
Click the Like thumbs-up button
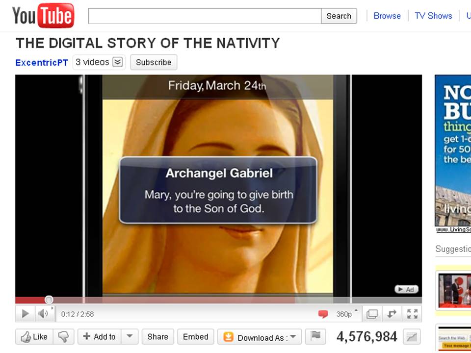(34, 337)
